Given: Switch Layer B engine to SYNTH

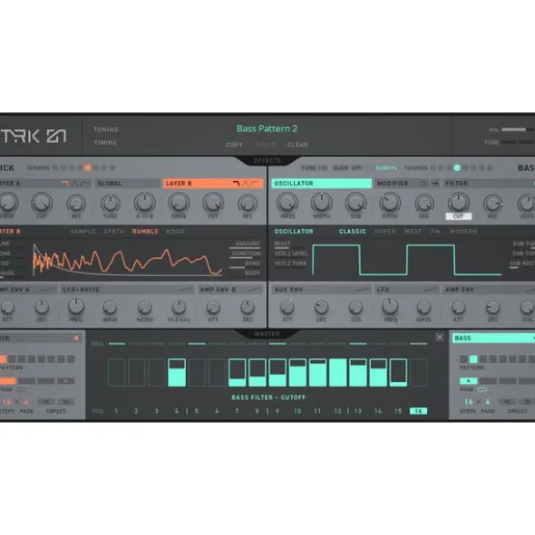Looking at the screenshot, I should 114,232.
